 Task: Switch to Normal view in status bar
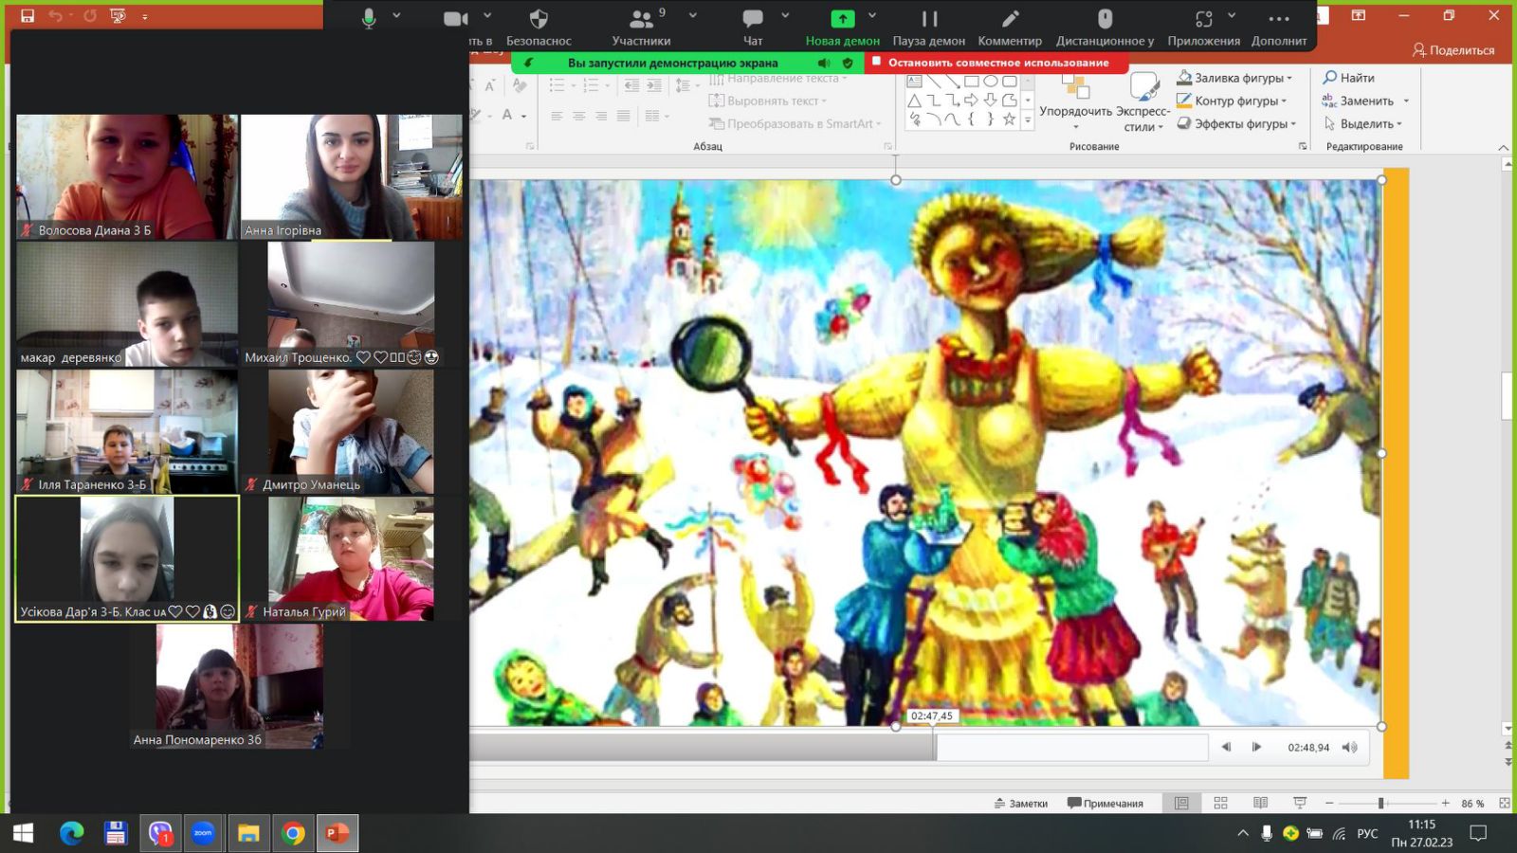pyautogui.click(x=1181, y=803)
